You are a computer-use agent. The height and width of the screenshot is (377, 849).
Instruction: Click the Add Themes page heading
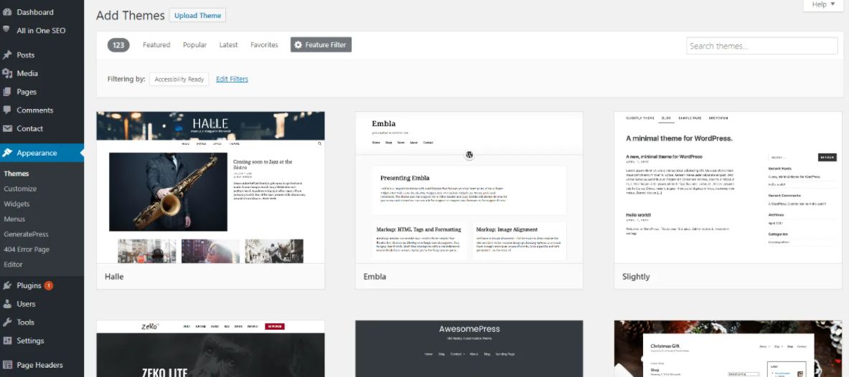131,16
